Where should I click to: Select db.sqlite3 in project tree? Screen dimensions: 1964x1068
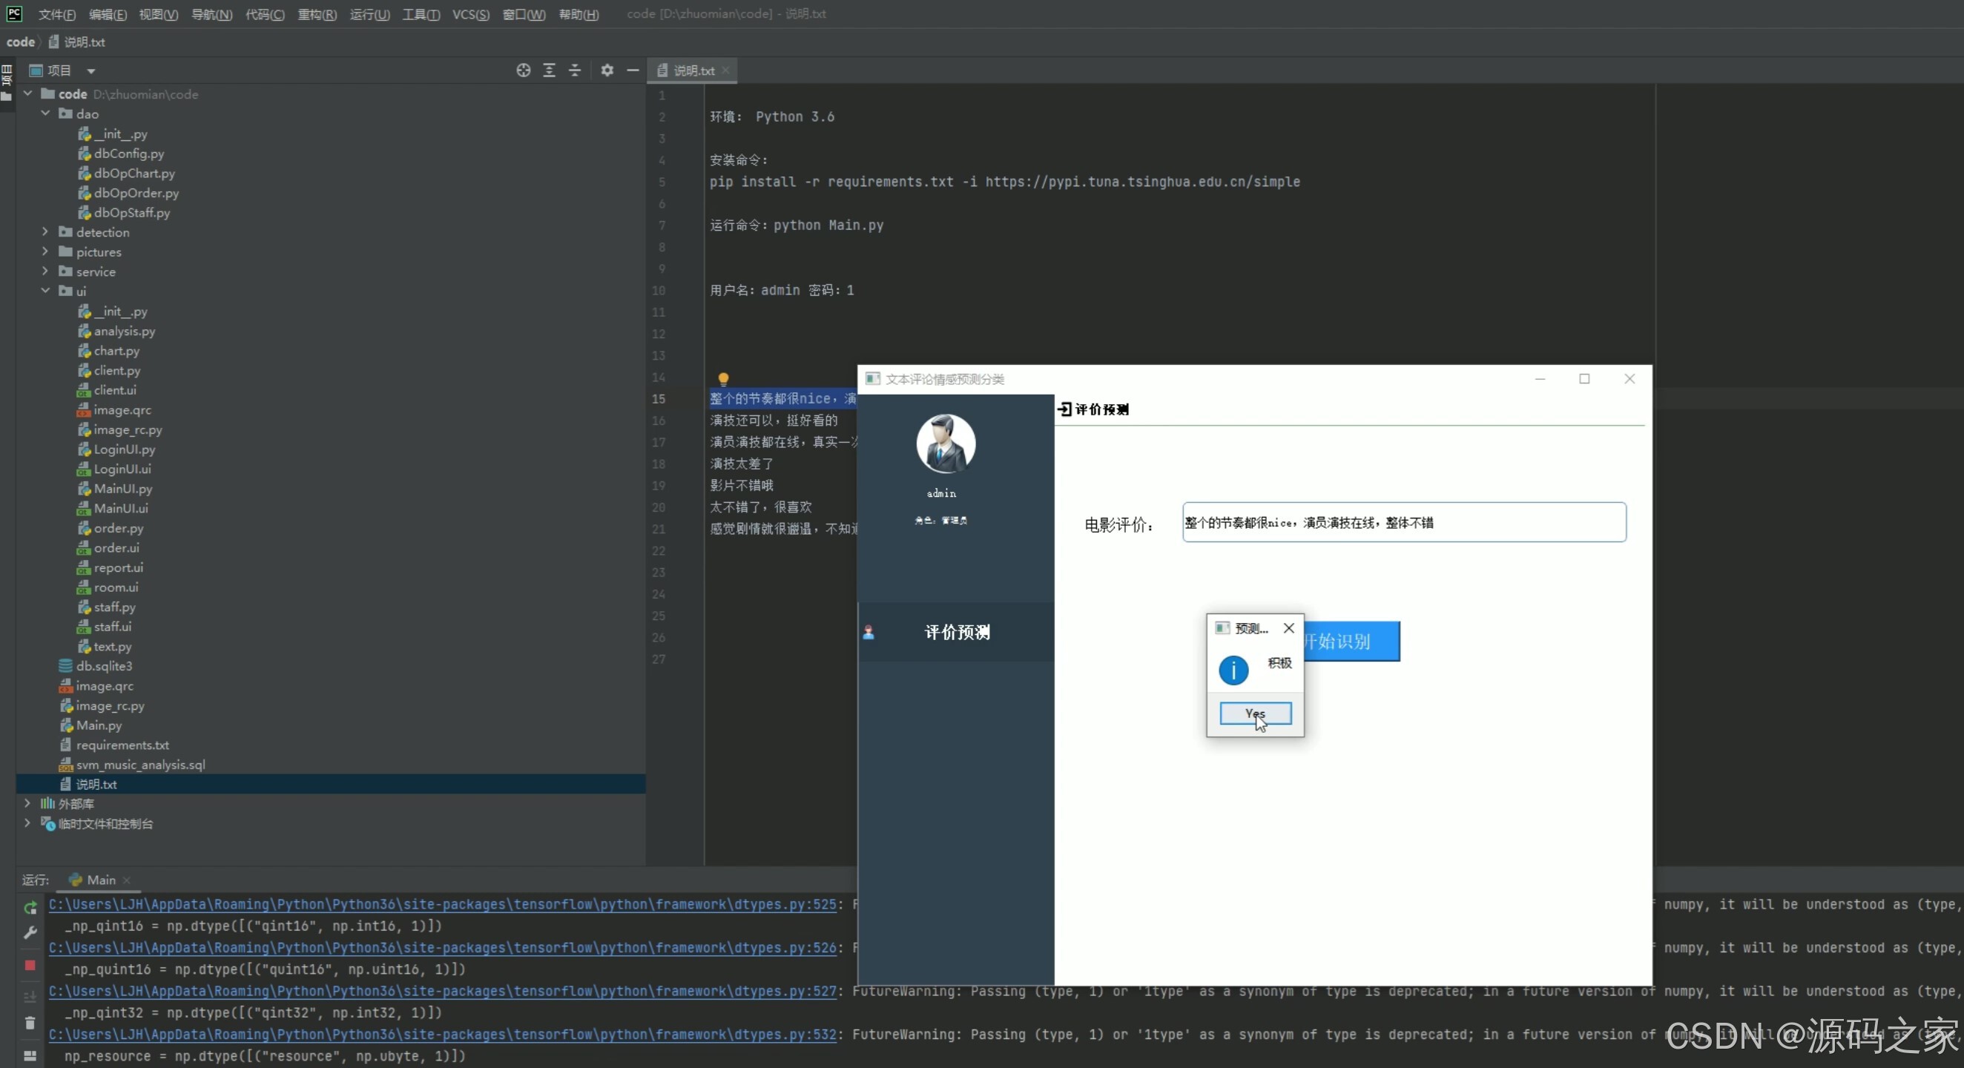coord(104,665)
